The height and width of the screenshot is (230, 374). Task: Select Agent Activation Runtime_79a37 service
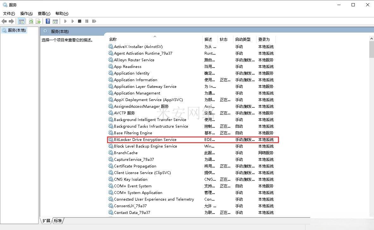(143, 53)
